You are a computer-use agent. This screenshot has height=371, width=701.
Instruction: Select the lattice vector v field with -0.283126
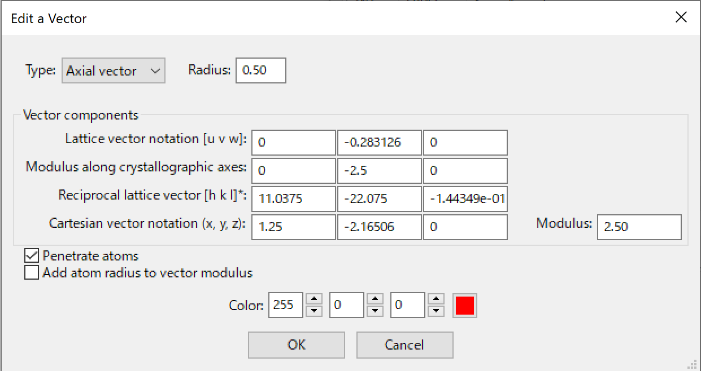(379, 143)
